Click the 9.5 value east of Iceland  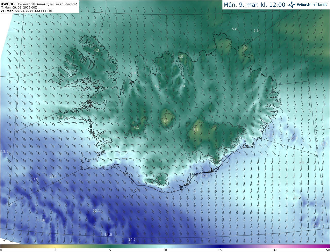click(302, 163)
